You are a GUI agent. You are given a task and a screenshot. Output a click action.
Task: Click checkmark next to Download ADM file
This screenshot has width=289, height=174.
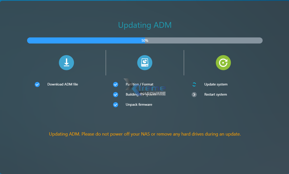point(37,84)
